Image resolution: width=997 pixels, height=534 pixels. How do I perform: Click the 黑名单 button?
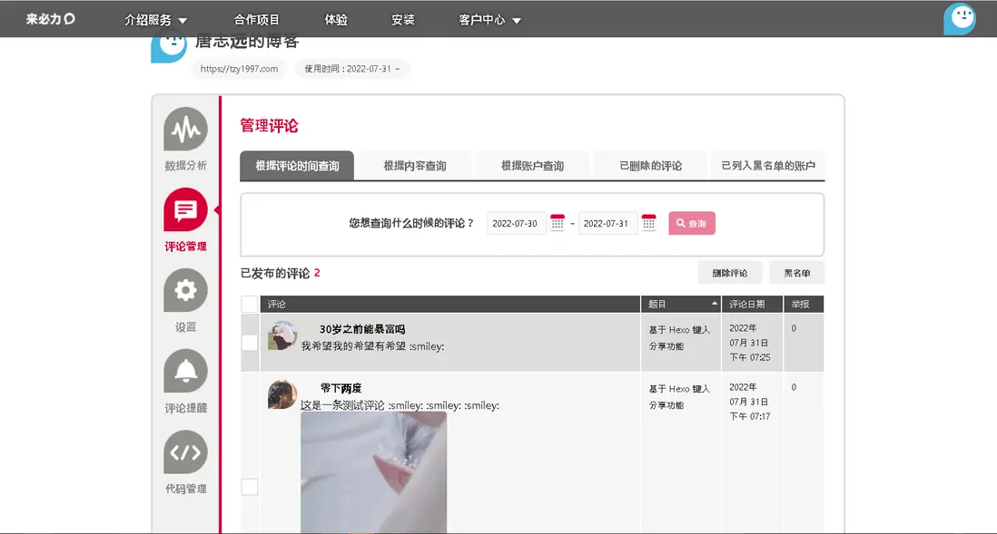(x=796, y=273)
